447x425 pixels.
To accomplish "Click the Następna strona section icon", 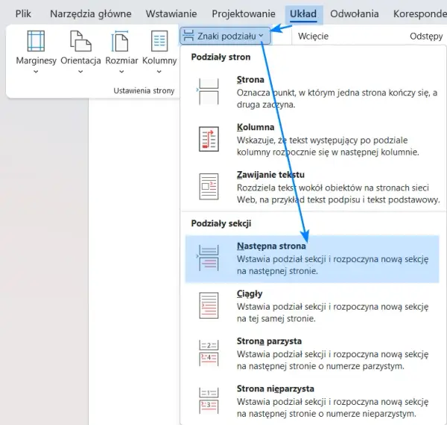I will [209, 258].
